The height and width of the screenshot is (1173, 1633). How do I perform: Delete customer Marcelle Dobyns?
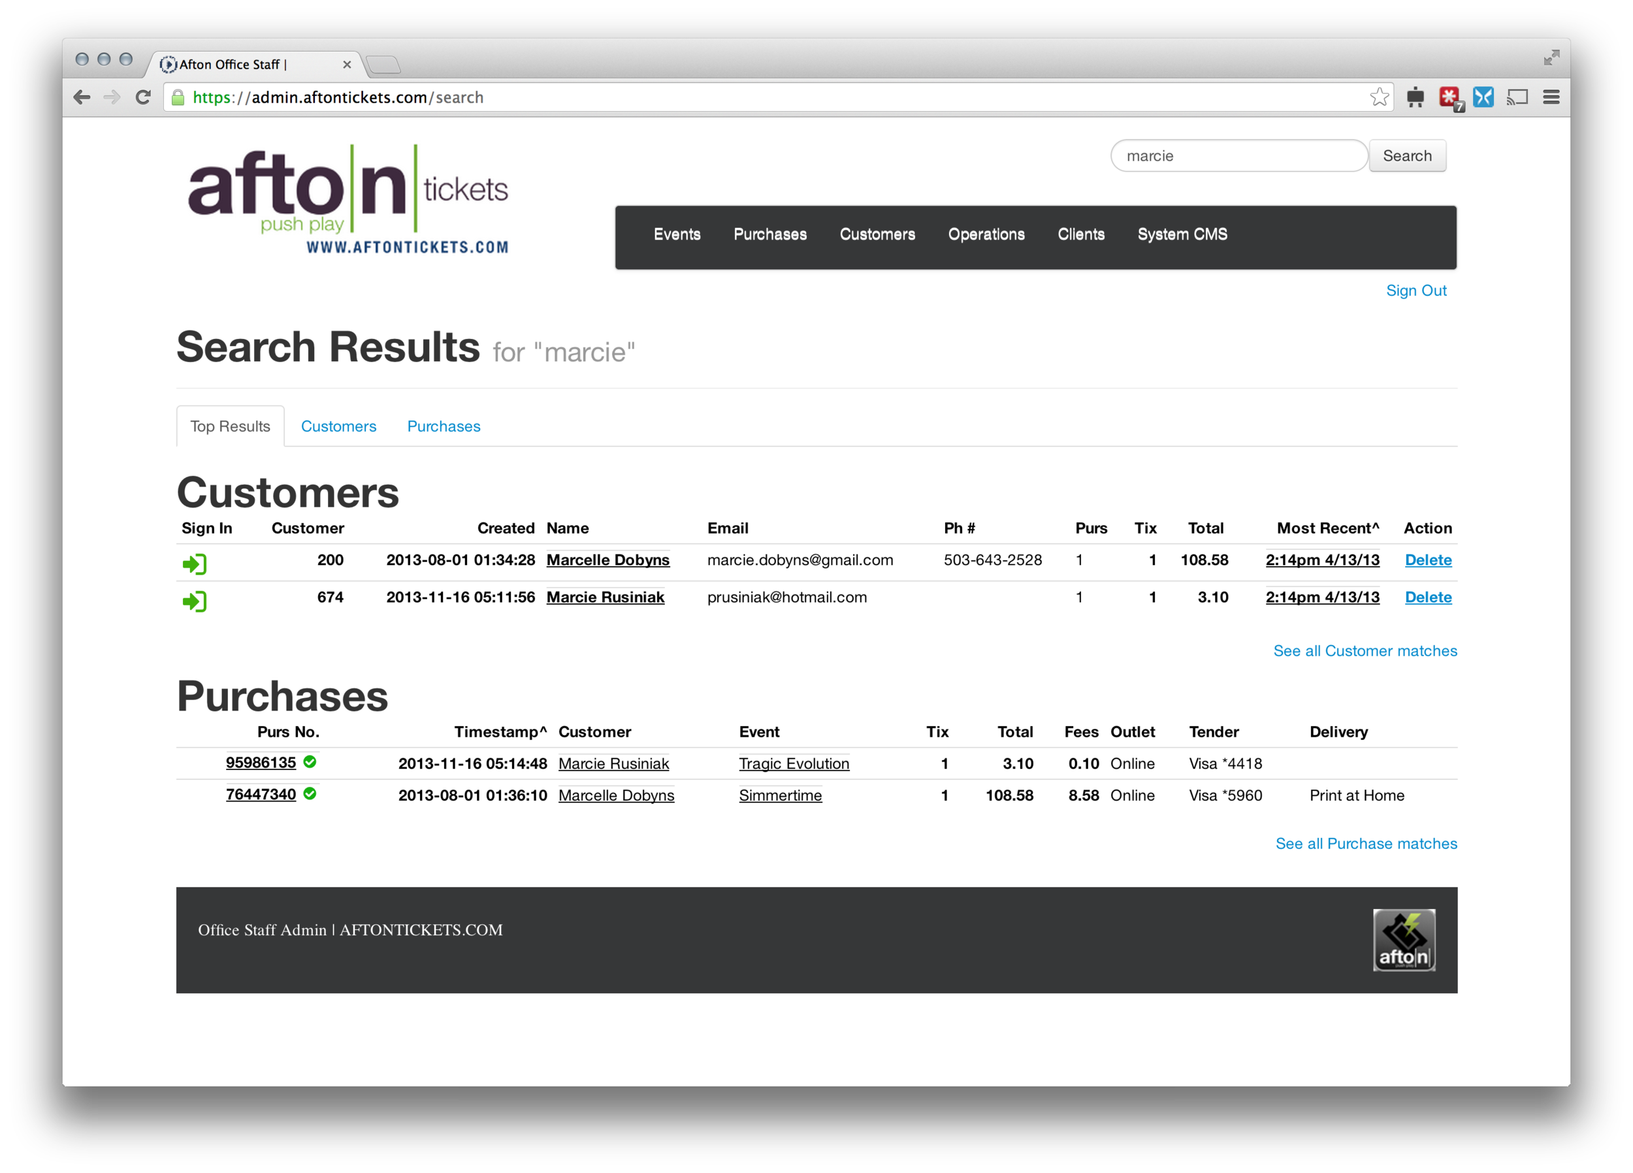pos(1428,560)
